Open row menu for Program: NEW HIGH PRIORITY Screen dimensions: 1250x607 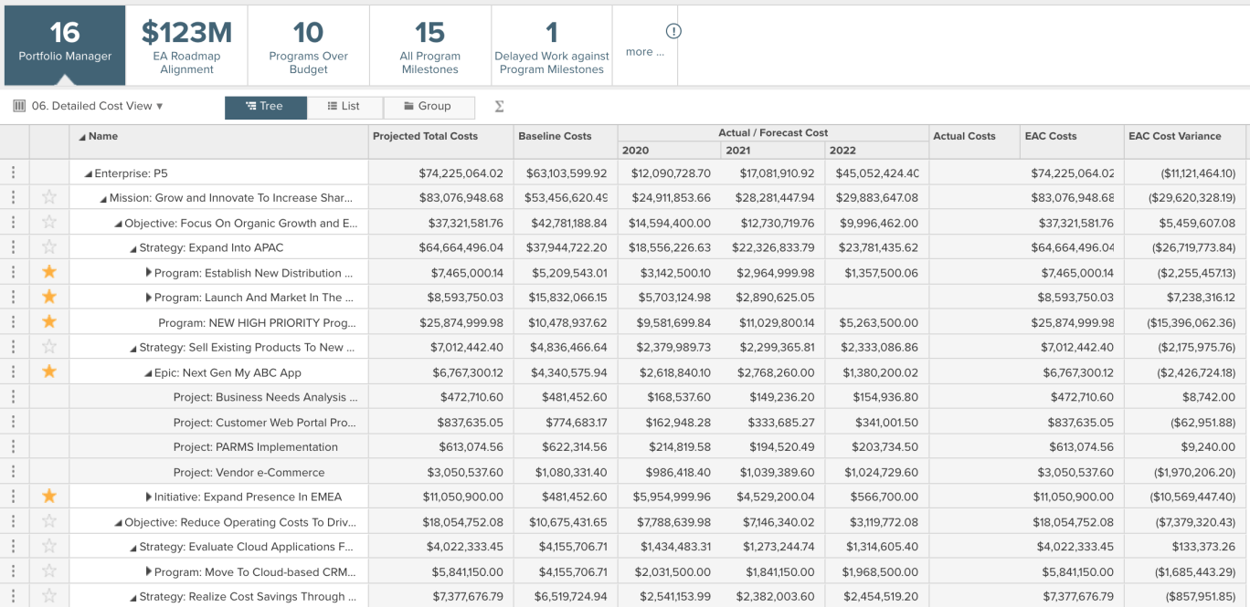point(14,322)
